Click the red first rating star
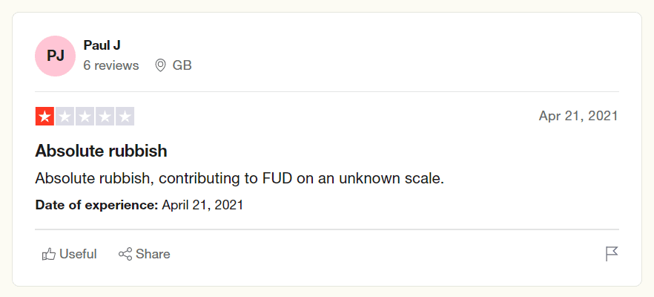 44,117
